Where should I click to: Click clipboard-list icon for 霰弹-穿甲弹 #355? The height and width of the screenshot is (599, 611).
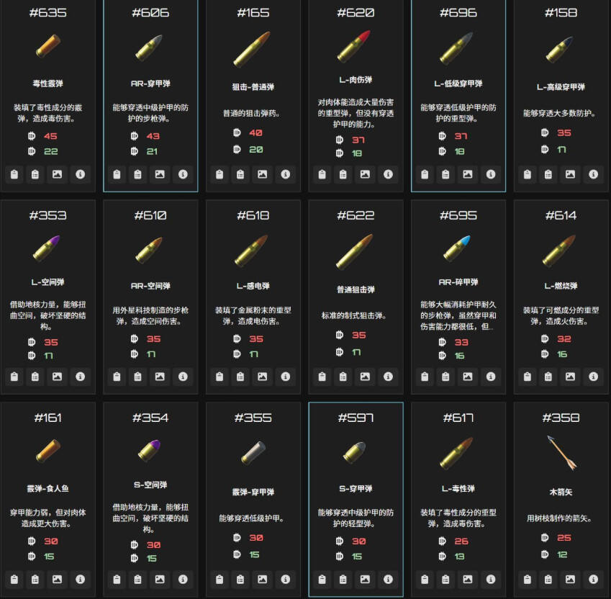click(x=240, y=579)
